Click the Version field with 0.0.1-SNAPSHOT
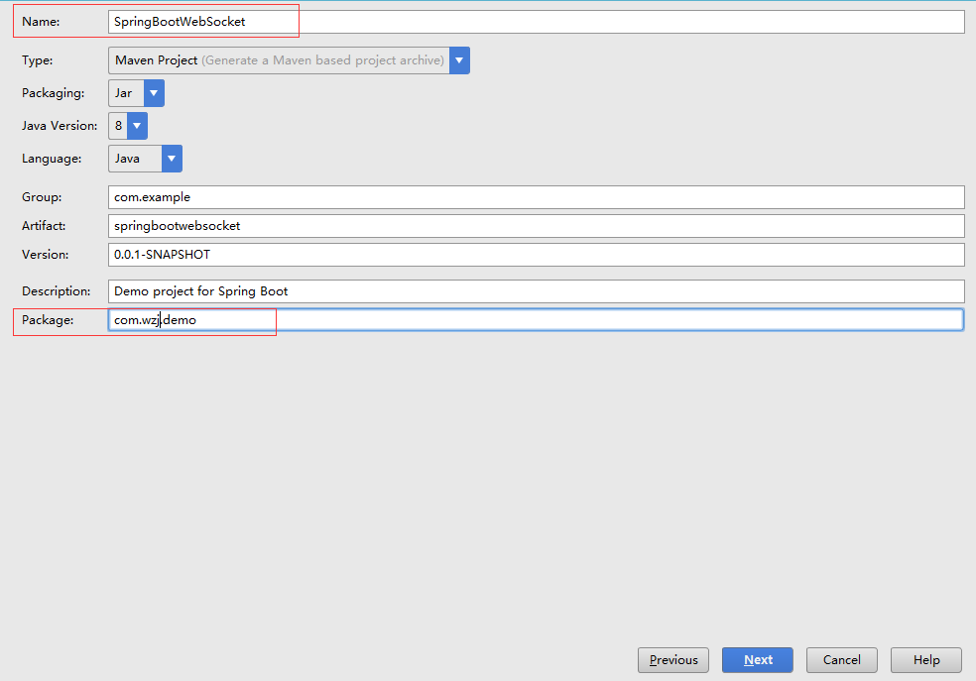 point(536,255)
